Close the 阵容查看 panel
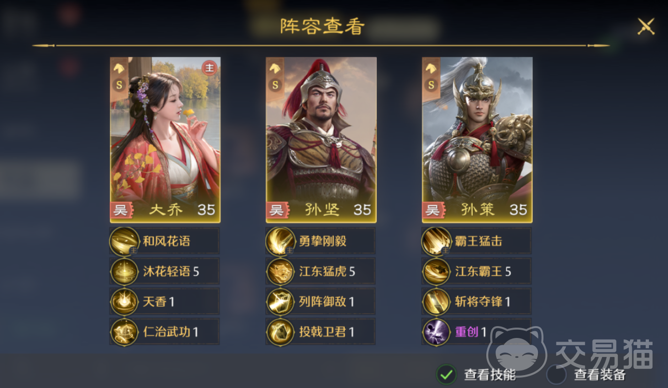668x388 pixels. [x=646, y=26]
